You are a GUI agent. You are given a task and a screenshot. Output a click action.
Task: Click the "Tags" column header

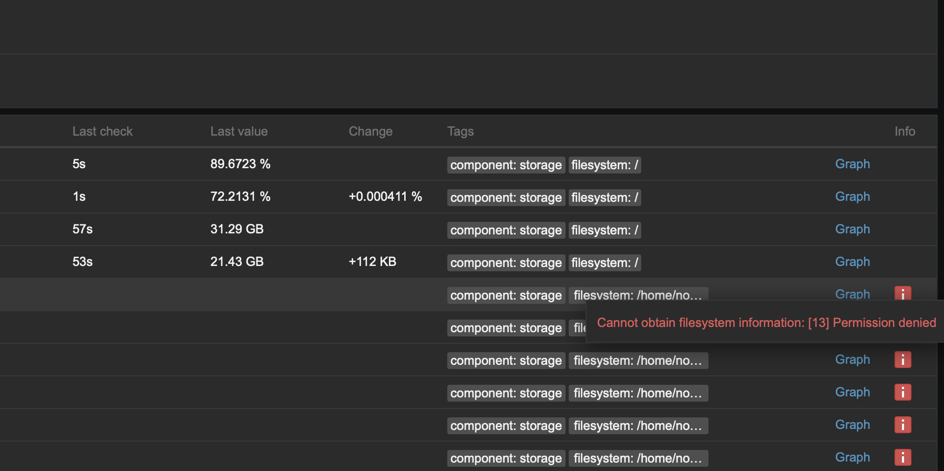click(x=460, y=131)
